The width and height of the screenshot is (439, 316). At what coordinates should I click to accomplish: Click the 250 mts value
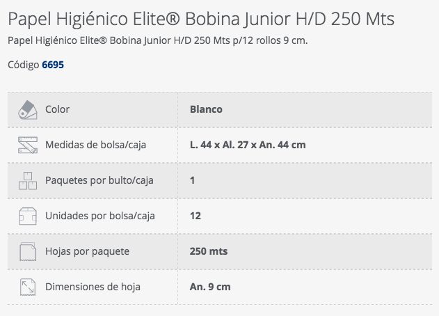point(209,251)
